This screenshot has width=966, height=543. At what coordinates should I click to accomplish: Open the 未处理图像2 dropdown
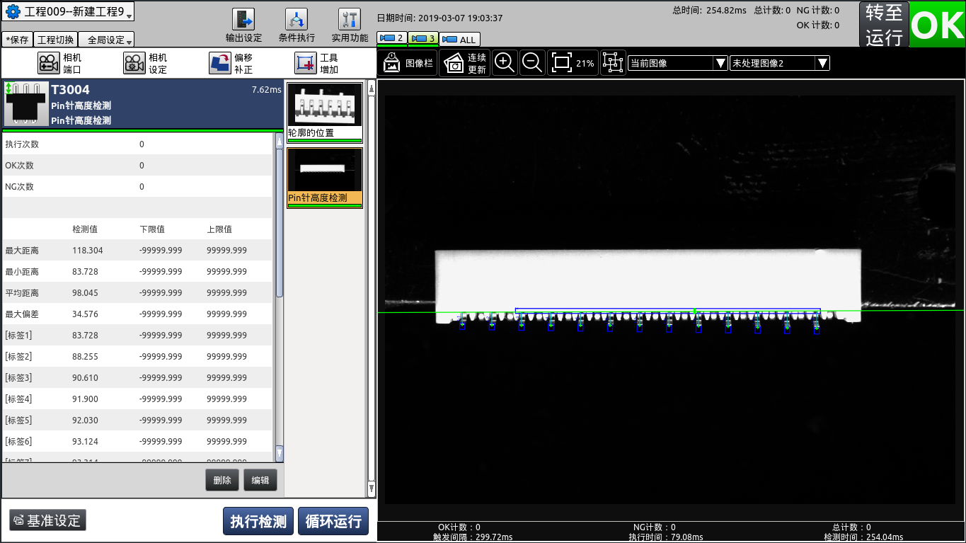tap(780, 63)
